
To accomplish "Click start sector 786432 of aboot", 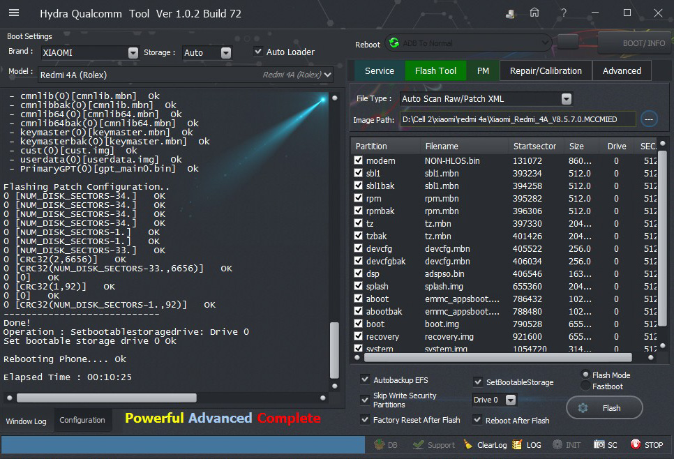I will point(527,299).
